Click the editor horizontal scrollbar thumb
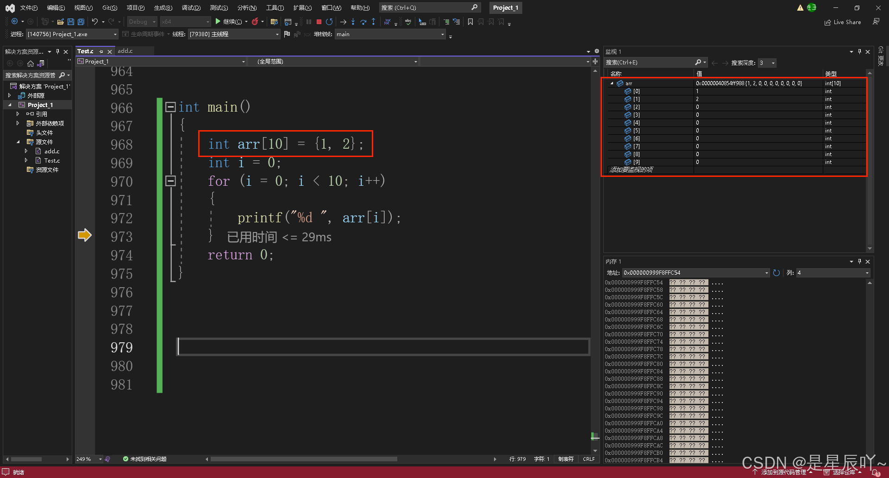This screenshot has height=478, width=889. point(304,459)
